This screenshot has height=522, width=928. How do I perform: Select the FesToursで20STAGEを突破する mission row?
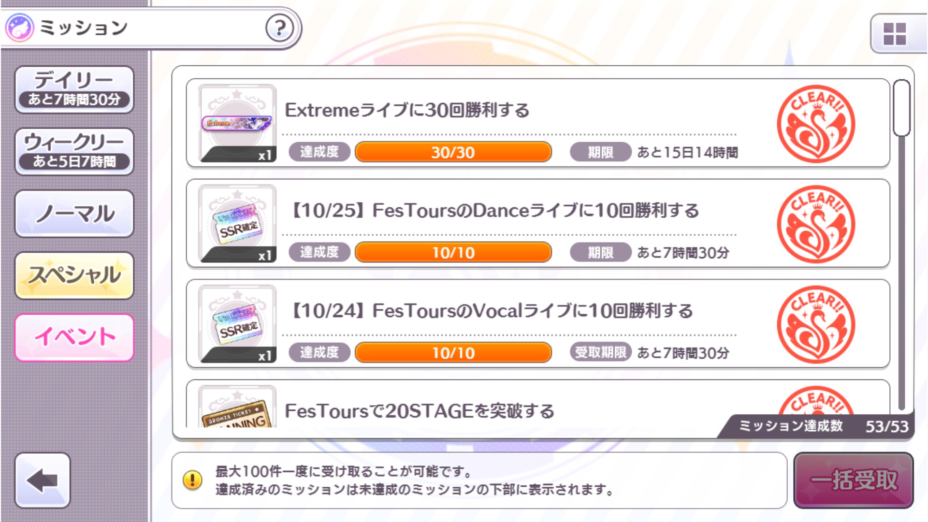pos(483,410)
